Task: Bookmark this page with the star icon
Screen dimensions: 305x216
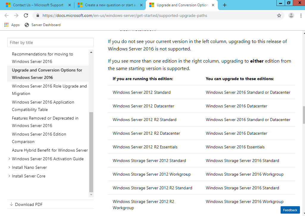Action: [279, 15]
